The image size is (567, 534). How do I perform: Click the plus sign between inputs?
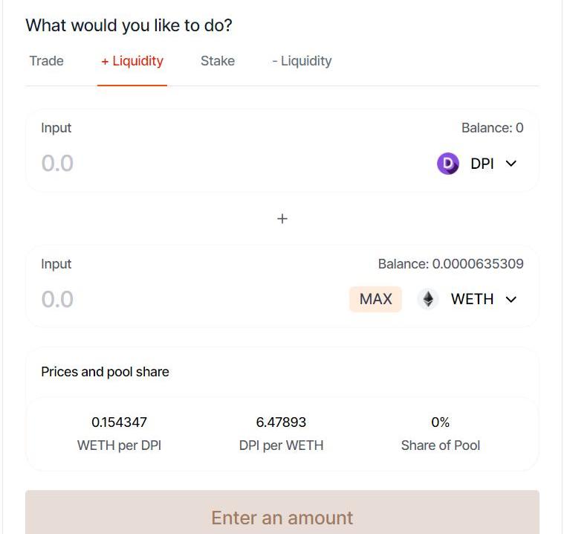tap(282, 219)
